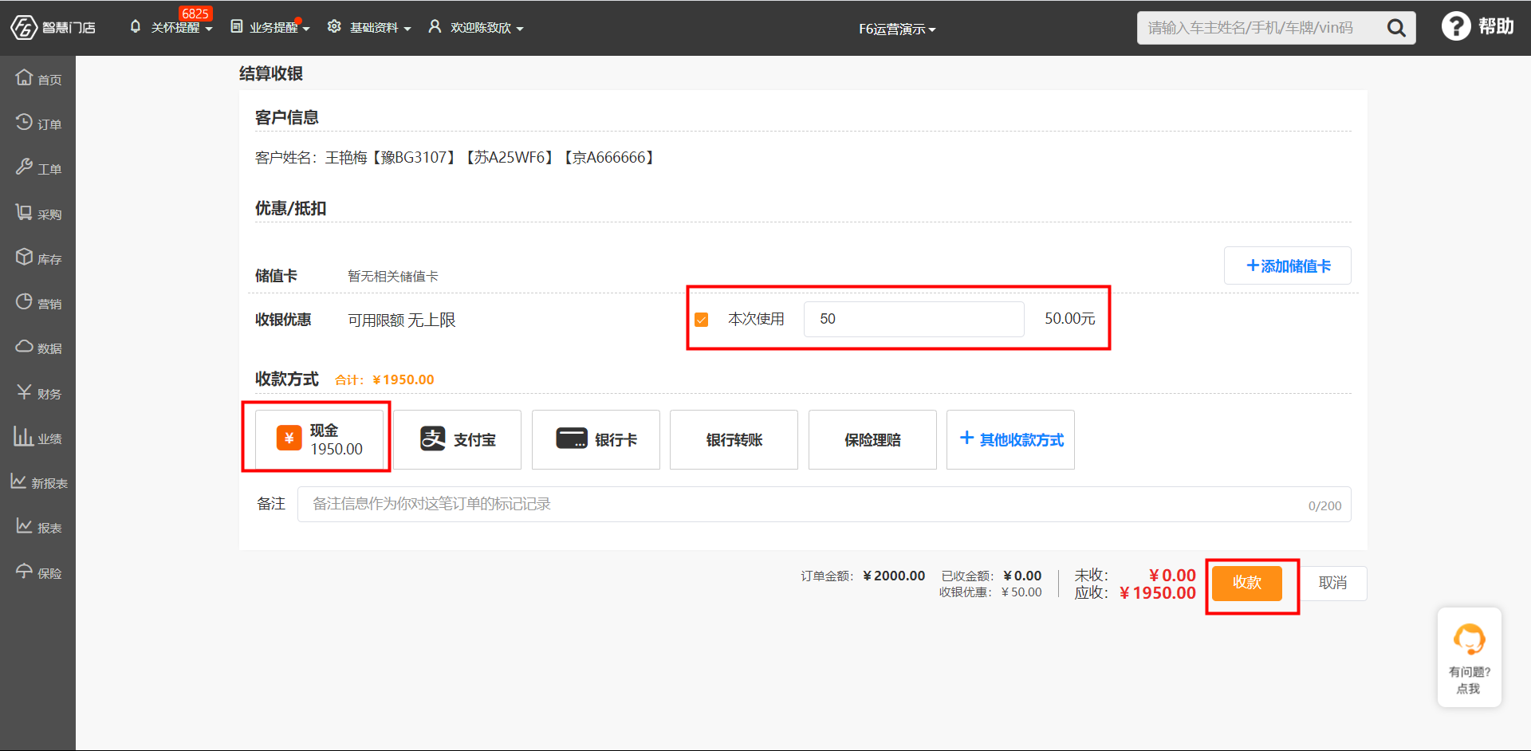Open the F6运营演示 store dropdown
The height and width of the screenshot is (751, 1531).
pos(897,29)
